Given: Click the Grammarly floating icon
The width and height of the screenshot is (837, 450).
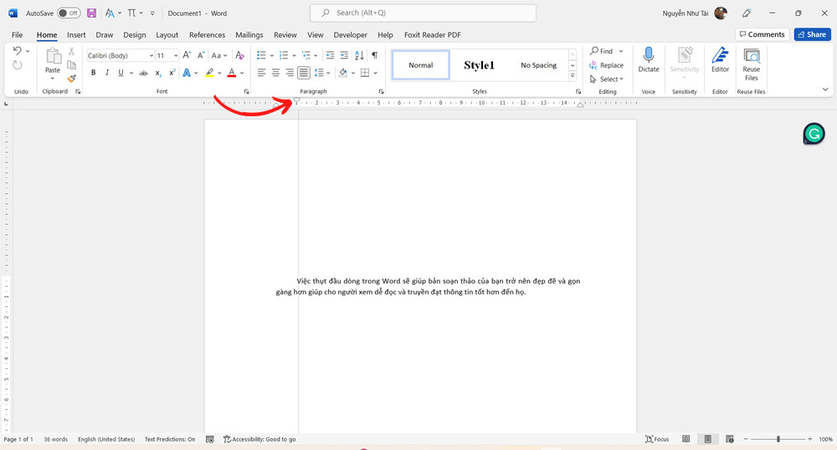Looking at the screenshot, I should point(814,134).
